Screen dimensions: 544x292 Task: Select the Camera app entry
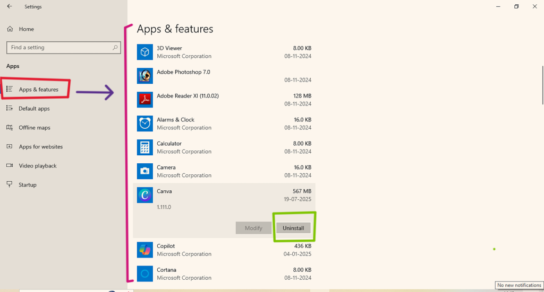pos(224,171)
